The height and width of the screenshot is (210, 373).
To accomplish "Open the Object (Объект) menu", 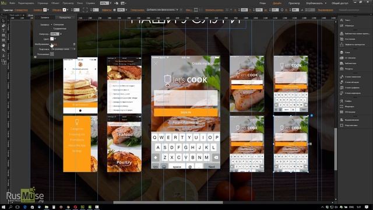I will (55, 3).
